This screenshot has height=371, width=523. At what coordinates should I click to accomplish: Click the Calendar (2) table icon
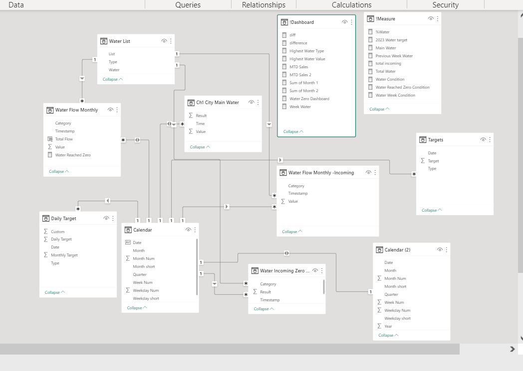(x=379, y=249)
